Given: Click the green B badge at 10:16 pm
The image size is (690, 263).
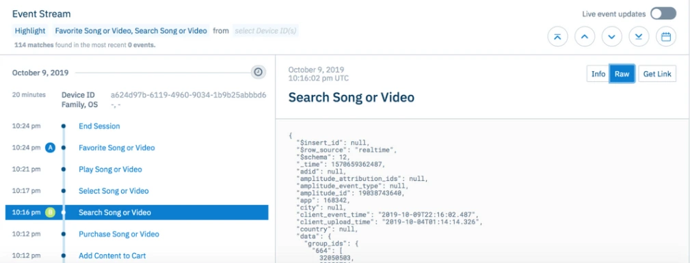Looking at the screenshot, I should click(x=50, y=212).
